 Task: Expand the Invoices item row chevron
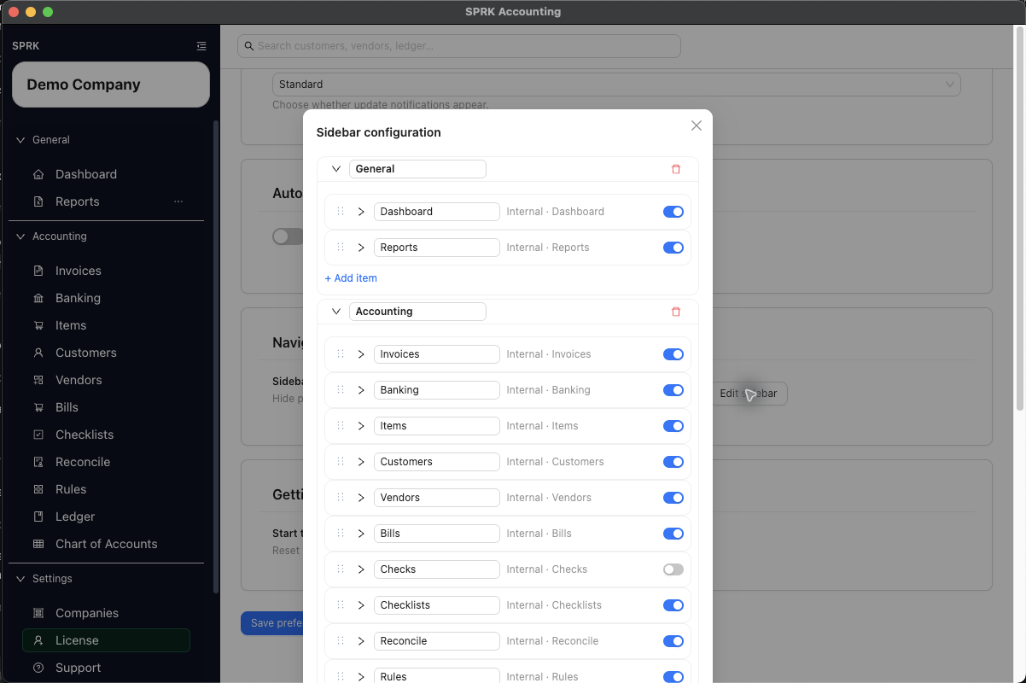[361, 354]
